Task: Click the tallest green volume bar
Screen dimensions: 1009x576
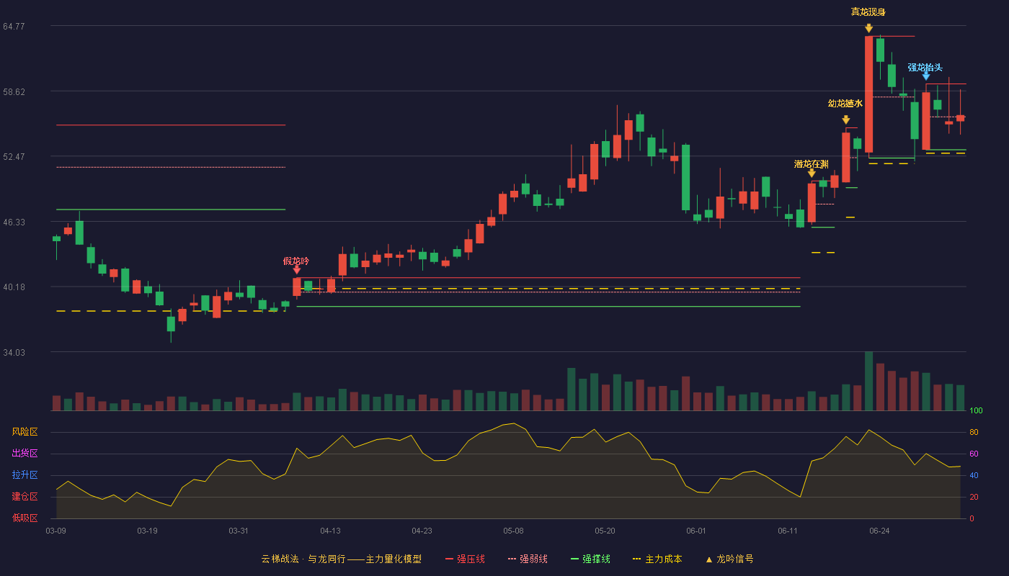Action: click(868, 381)
